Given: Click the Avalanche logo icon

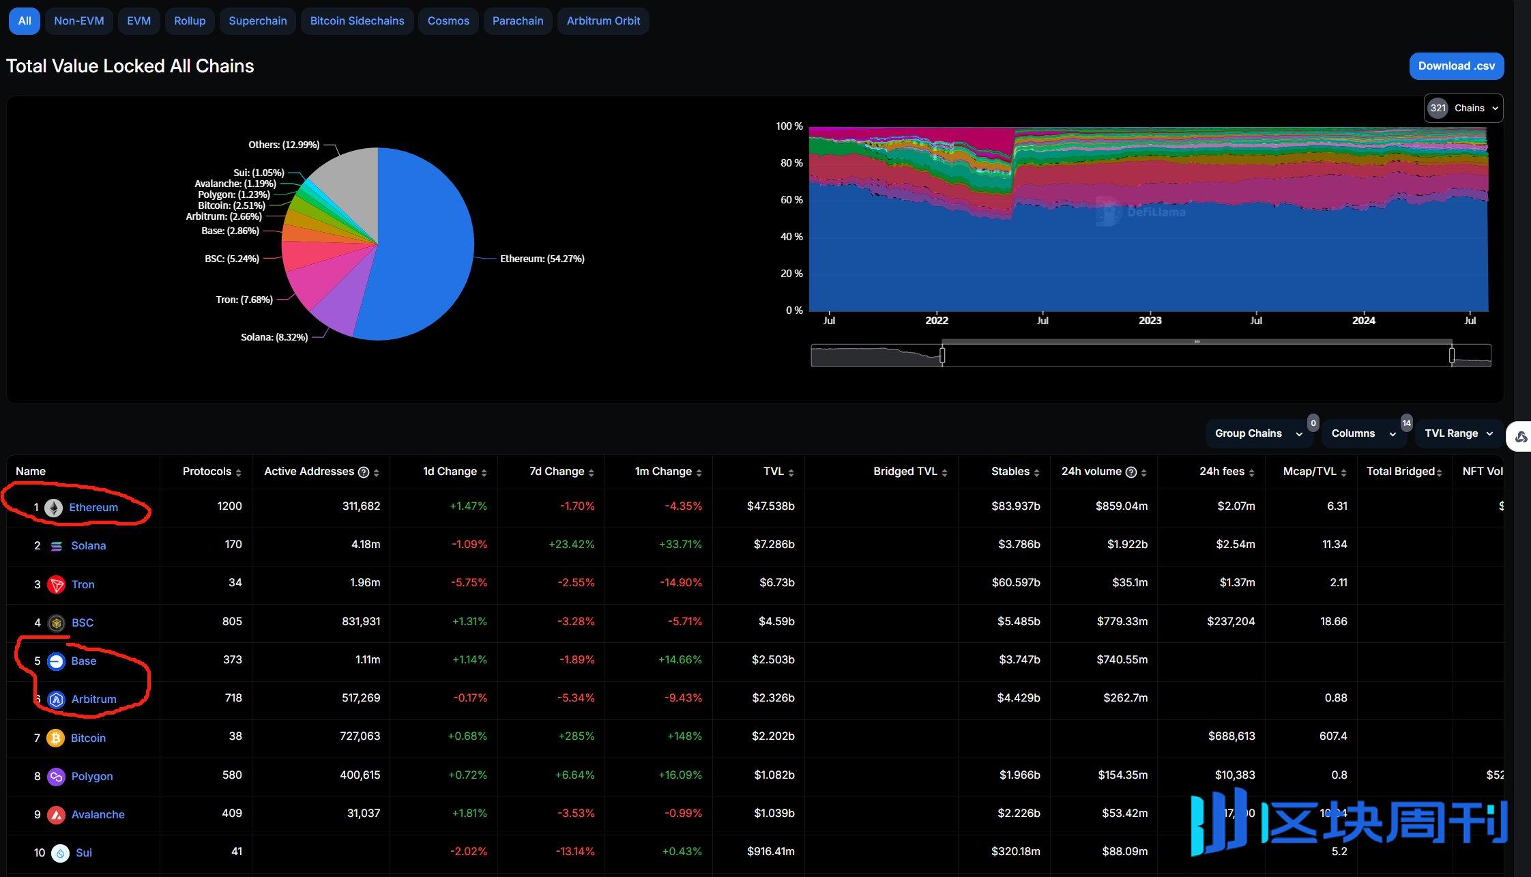Looking at the screenshot, I should pos(56,815).
